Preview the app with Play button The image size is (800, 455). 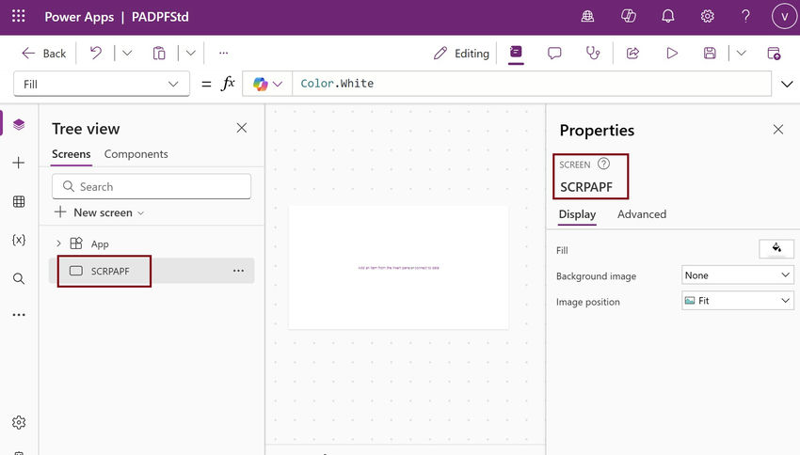click(672, 53)
